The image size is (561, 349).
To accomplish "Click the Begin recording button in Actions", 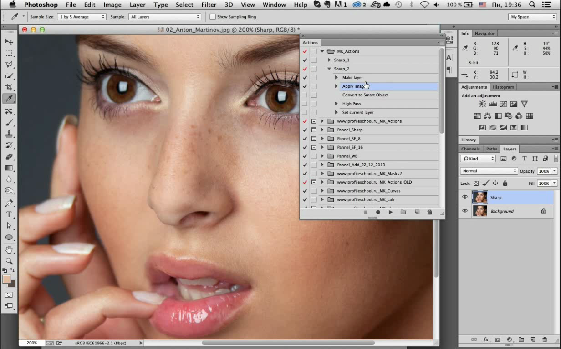I will tap(378, 212).
